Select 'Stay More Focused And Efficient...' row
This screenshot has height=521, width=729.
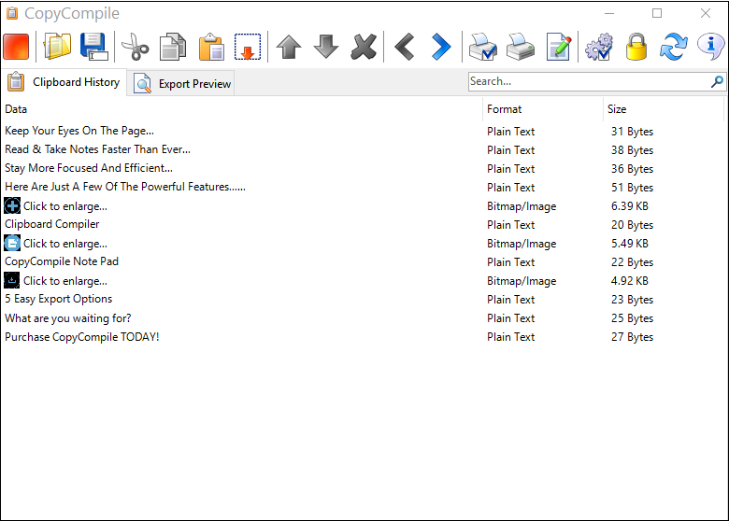click(363, 168)
